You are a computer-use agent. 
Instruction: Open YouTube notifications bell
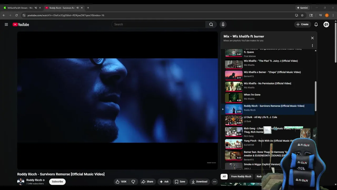click(x=316, y=25)
